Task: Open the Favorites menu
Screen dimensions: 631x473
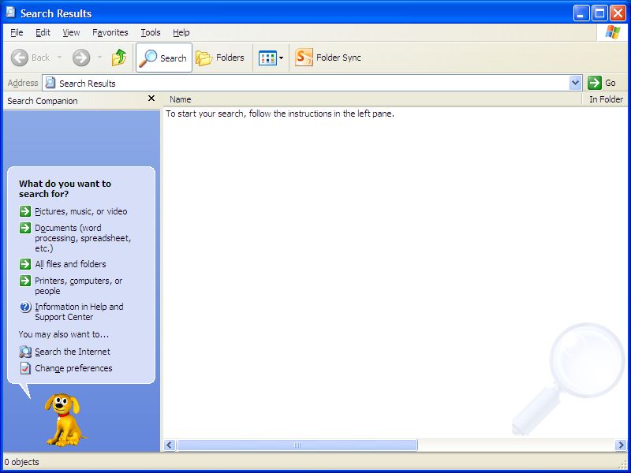Action: pyautogui.click(x=110, y=32)
